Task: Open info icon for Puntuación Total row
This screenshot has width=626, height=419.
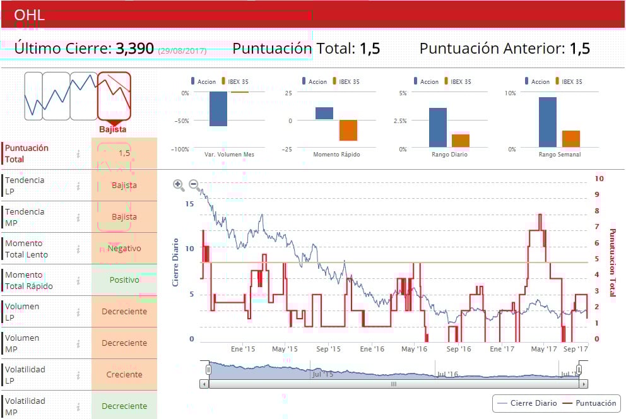Action: [78, 153]
